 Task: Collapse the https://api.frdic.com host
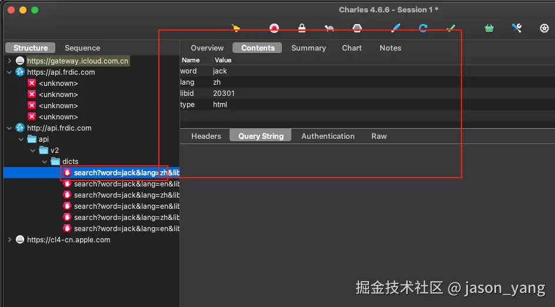point(9,72)
